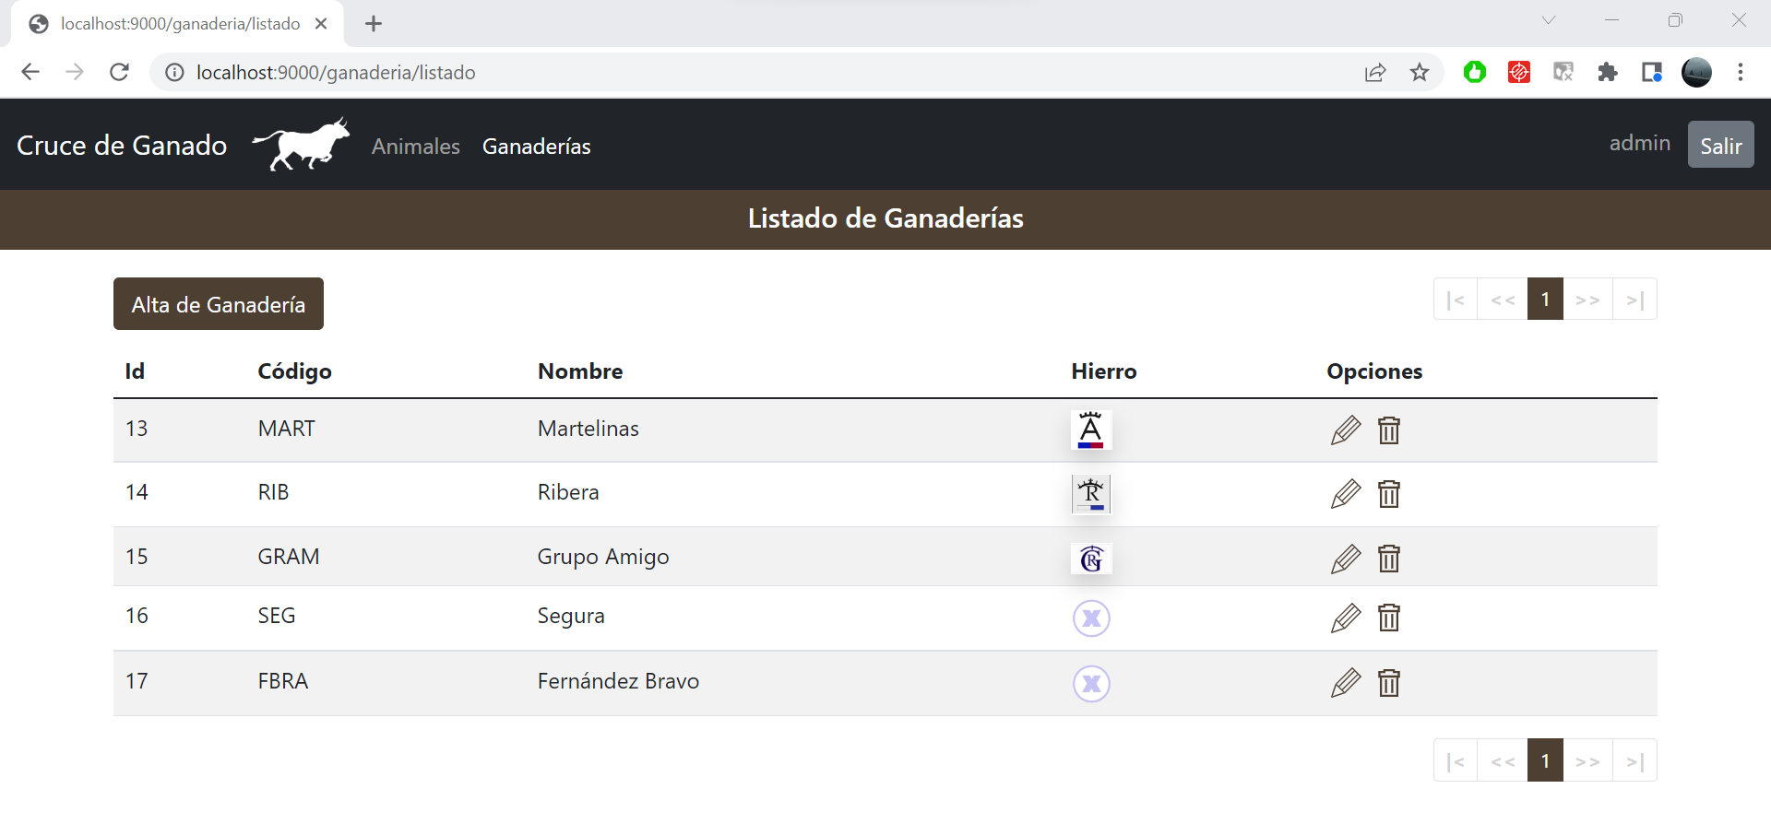This screenshot has height=824, width=1771.
Task: Open the Animales menu item
Action: point(415,147)
